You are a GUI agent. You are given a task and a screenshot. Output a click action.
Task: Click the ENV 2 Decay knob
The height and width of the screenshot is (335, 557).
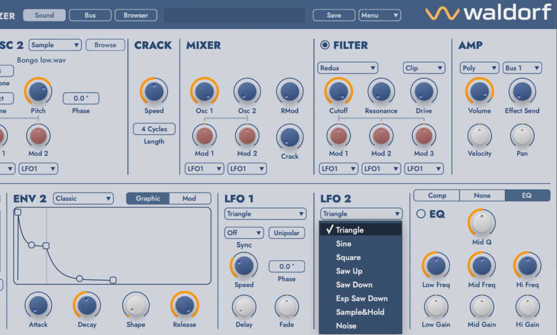87,306
